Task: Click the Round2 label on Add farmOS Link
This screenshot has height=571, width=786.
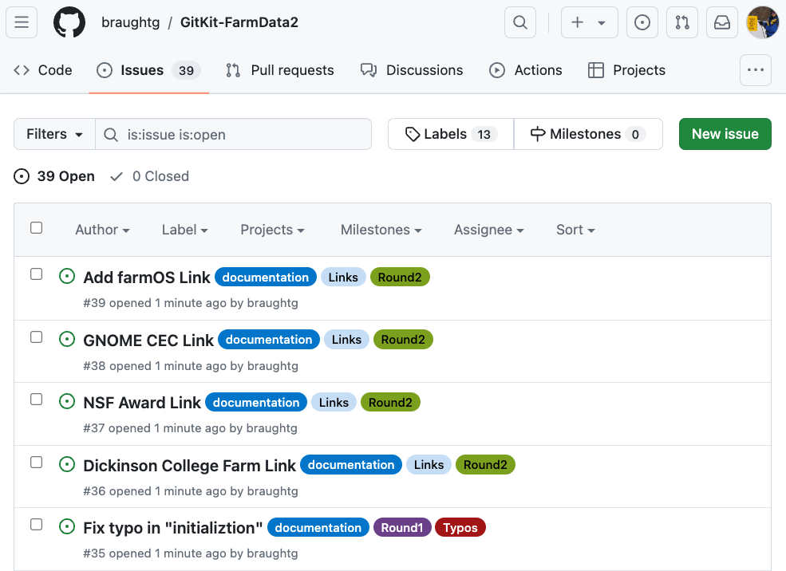Action: 400,277
